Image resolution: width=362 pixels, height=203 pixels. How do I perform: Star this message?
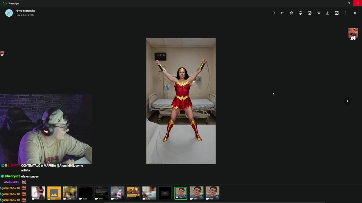click(x=291, y=13)
